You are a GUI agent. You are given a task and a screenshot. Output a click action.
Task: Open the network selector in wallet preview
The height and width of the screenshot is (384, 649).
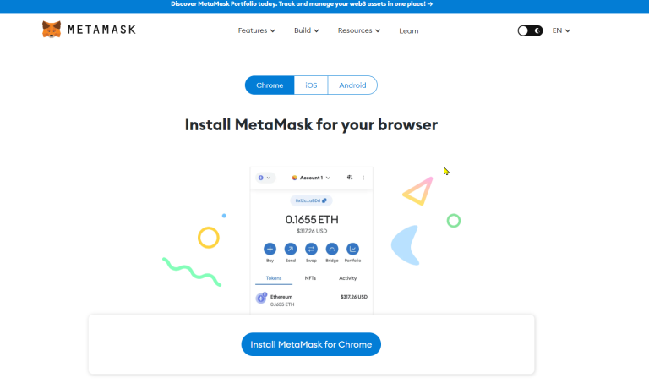[x=265, y=178]
